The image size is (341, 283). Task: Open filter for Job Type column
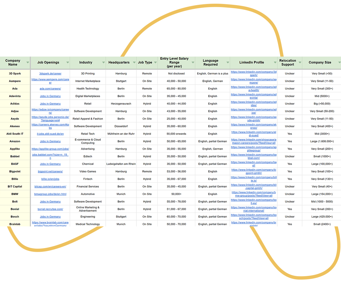155,63
